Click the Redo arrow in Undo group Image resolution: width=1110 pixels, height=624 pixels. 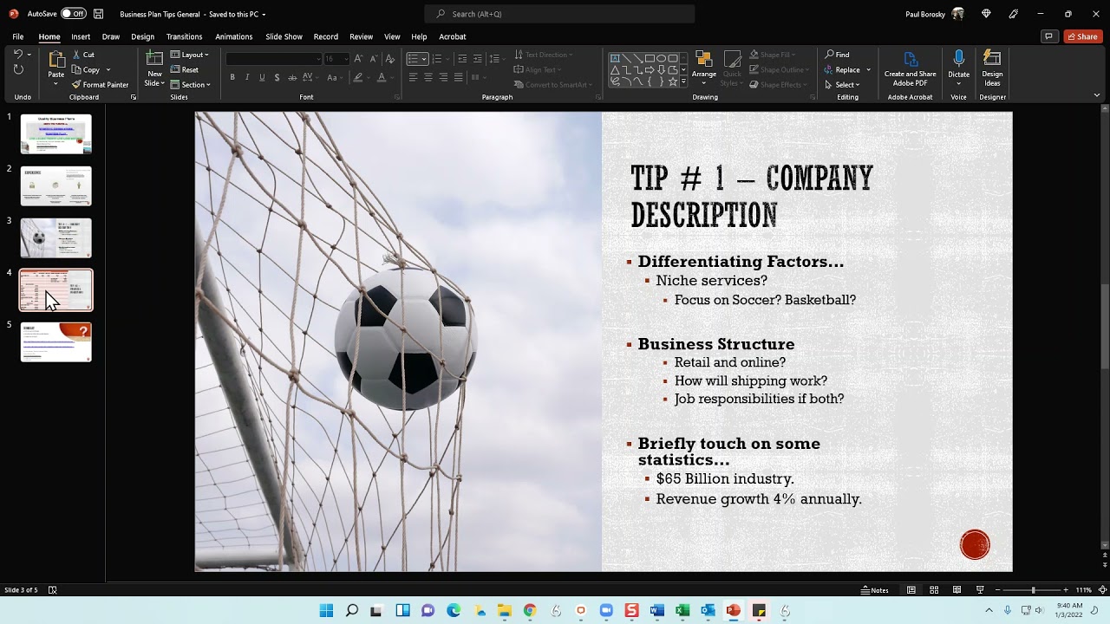coord(18,69)
